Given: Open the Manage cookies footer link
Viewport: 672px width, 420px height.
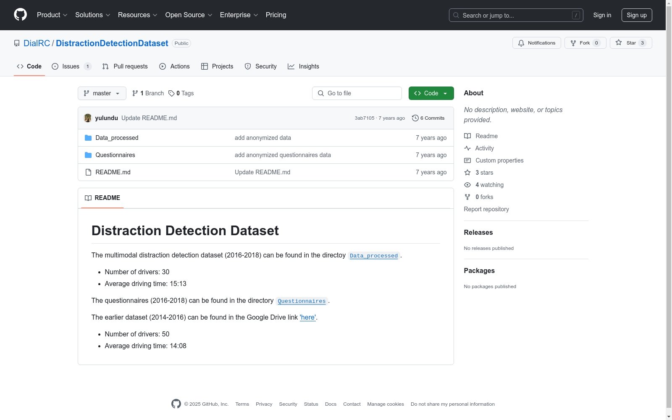Looking at the screenshot, I should click(x=386, y=404).
